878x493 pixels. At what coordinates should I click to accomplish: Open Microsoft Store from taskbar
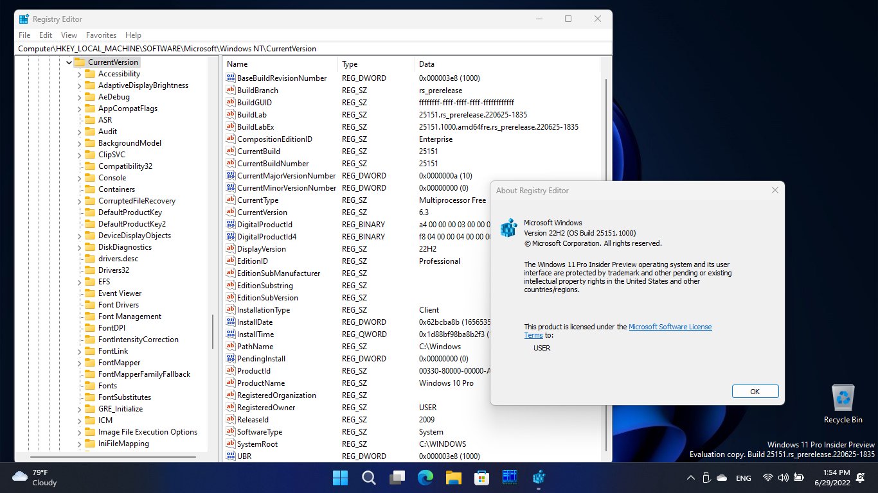click(x=482, y=478)
